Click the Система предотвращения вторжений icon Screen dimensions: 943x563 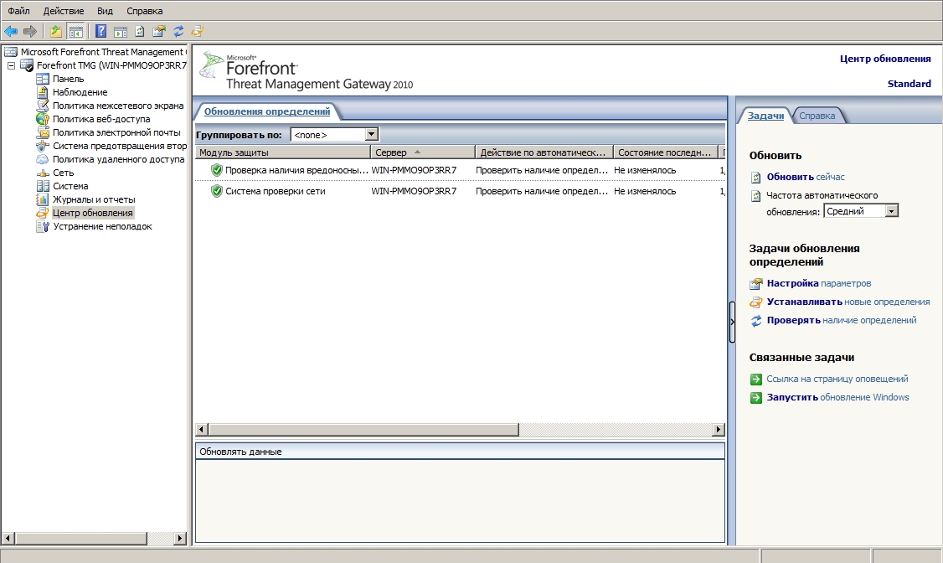[x=43, y=146]
